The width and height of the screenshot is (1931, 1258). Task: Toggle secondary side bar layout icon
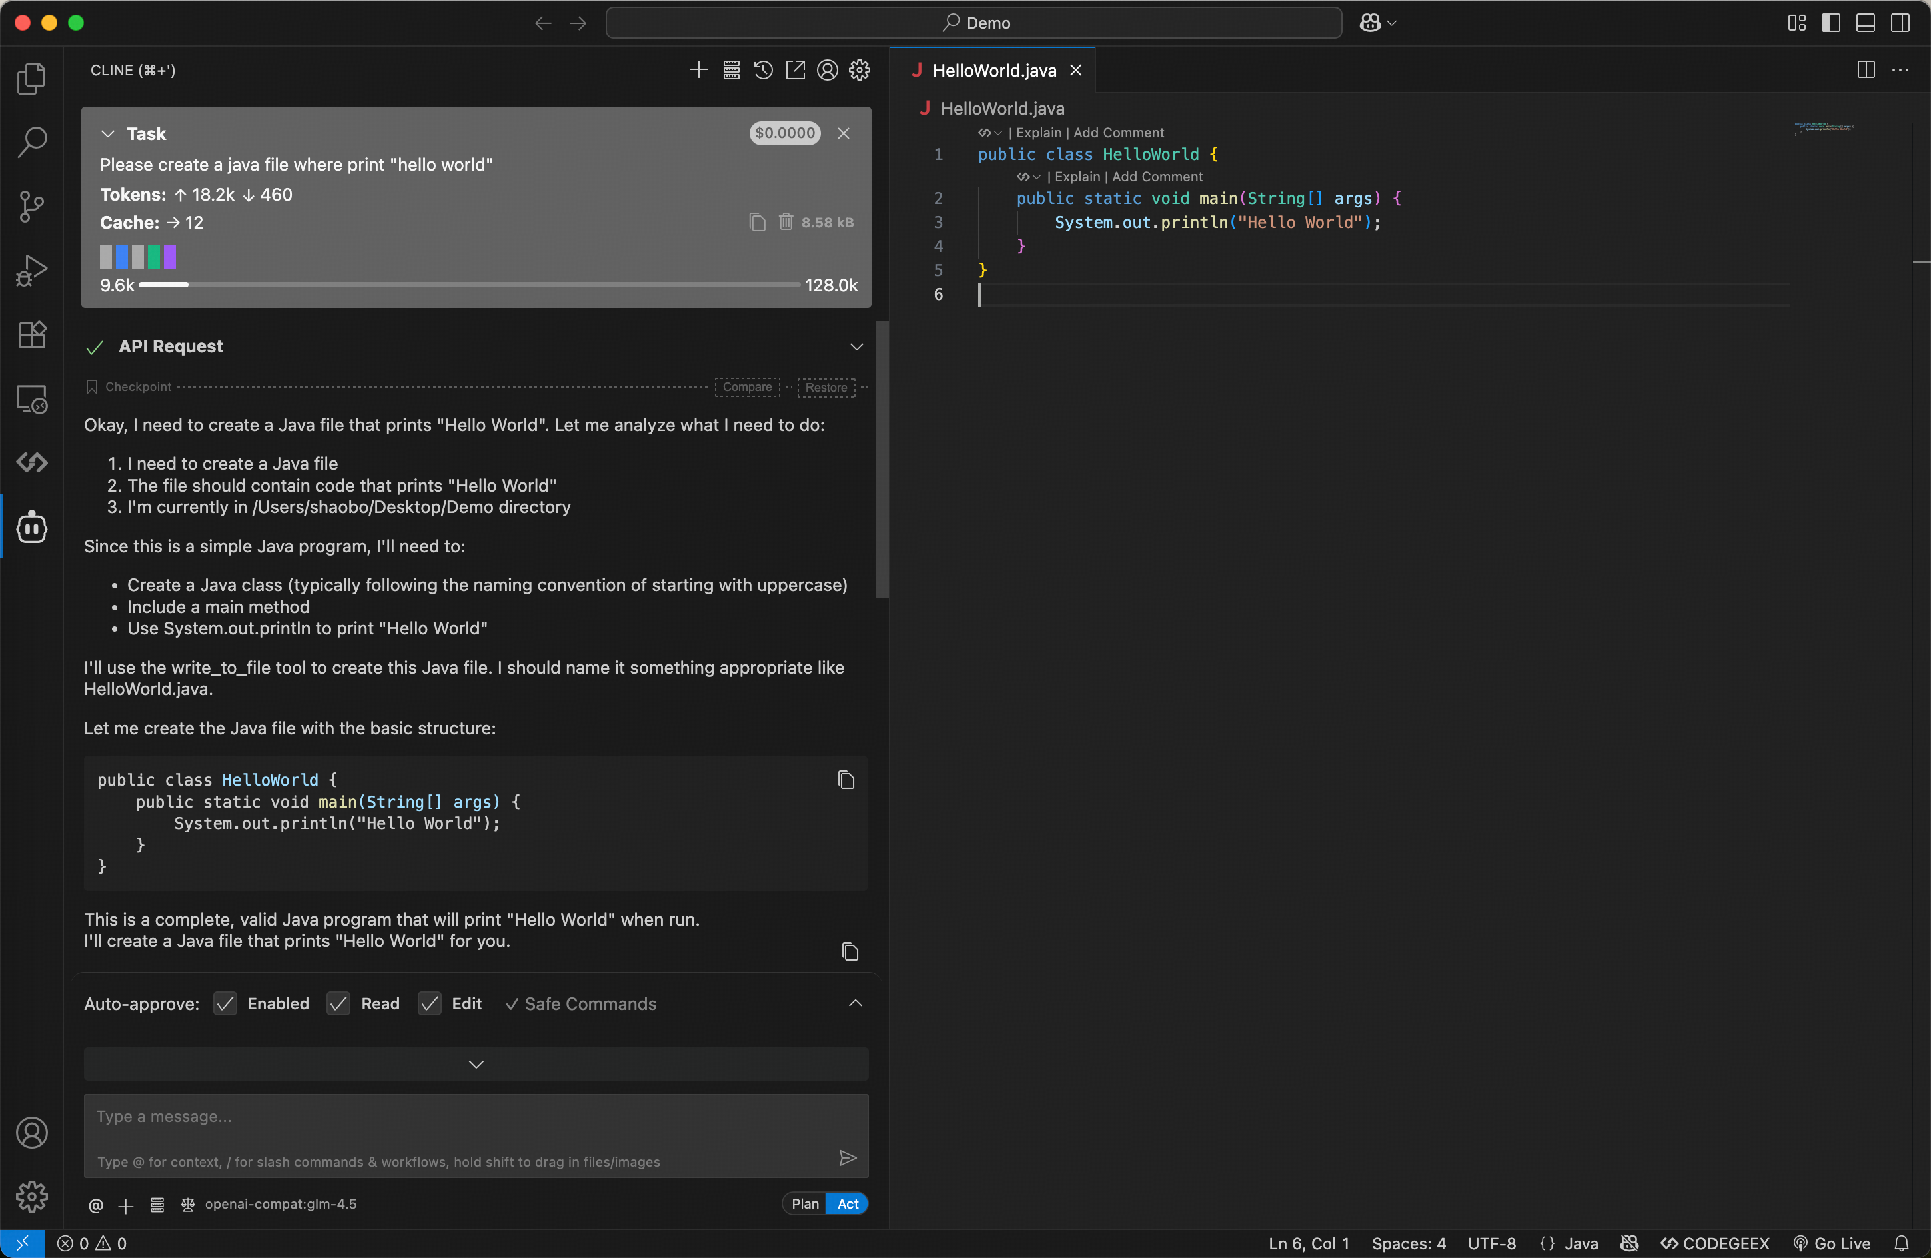click(x=1900, y=23)
